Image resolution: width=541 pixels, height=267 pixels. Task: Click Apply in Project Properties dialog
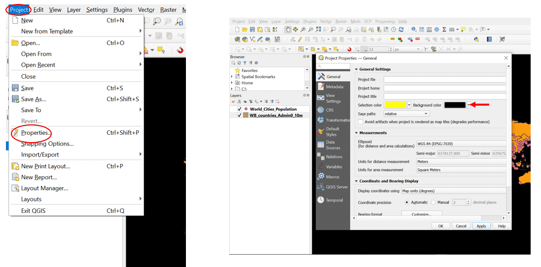481,226
